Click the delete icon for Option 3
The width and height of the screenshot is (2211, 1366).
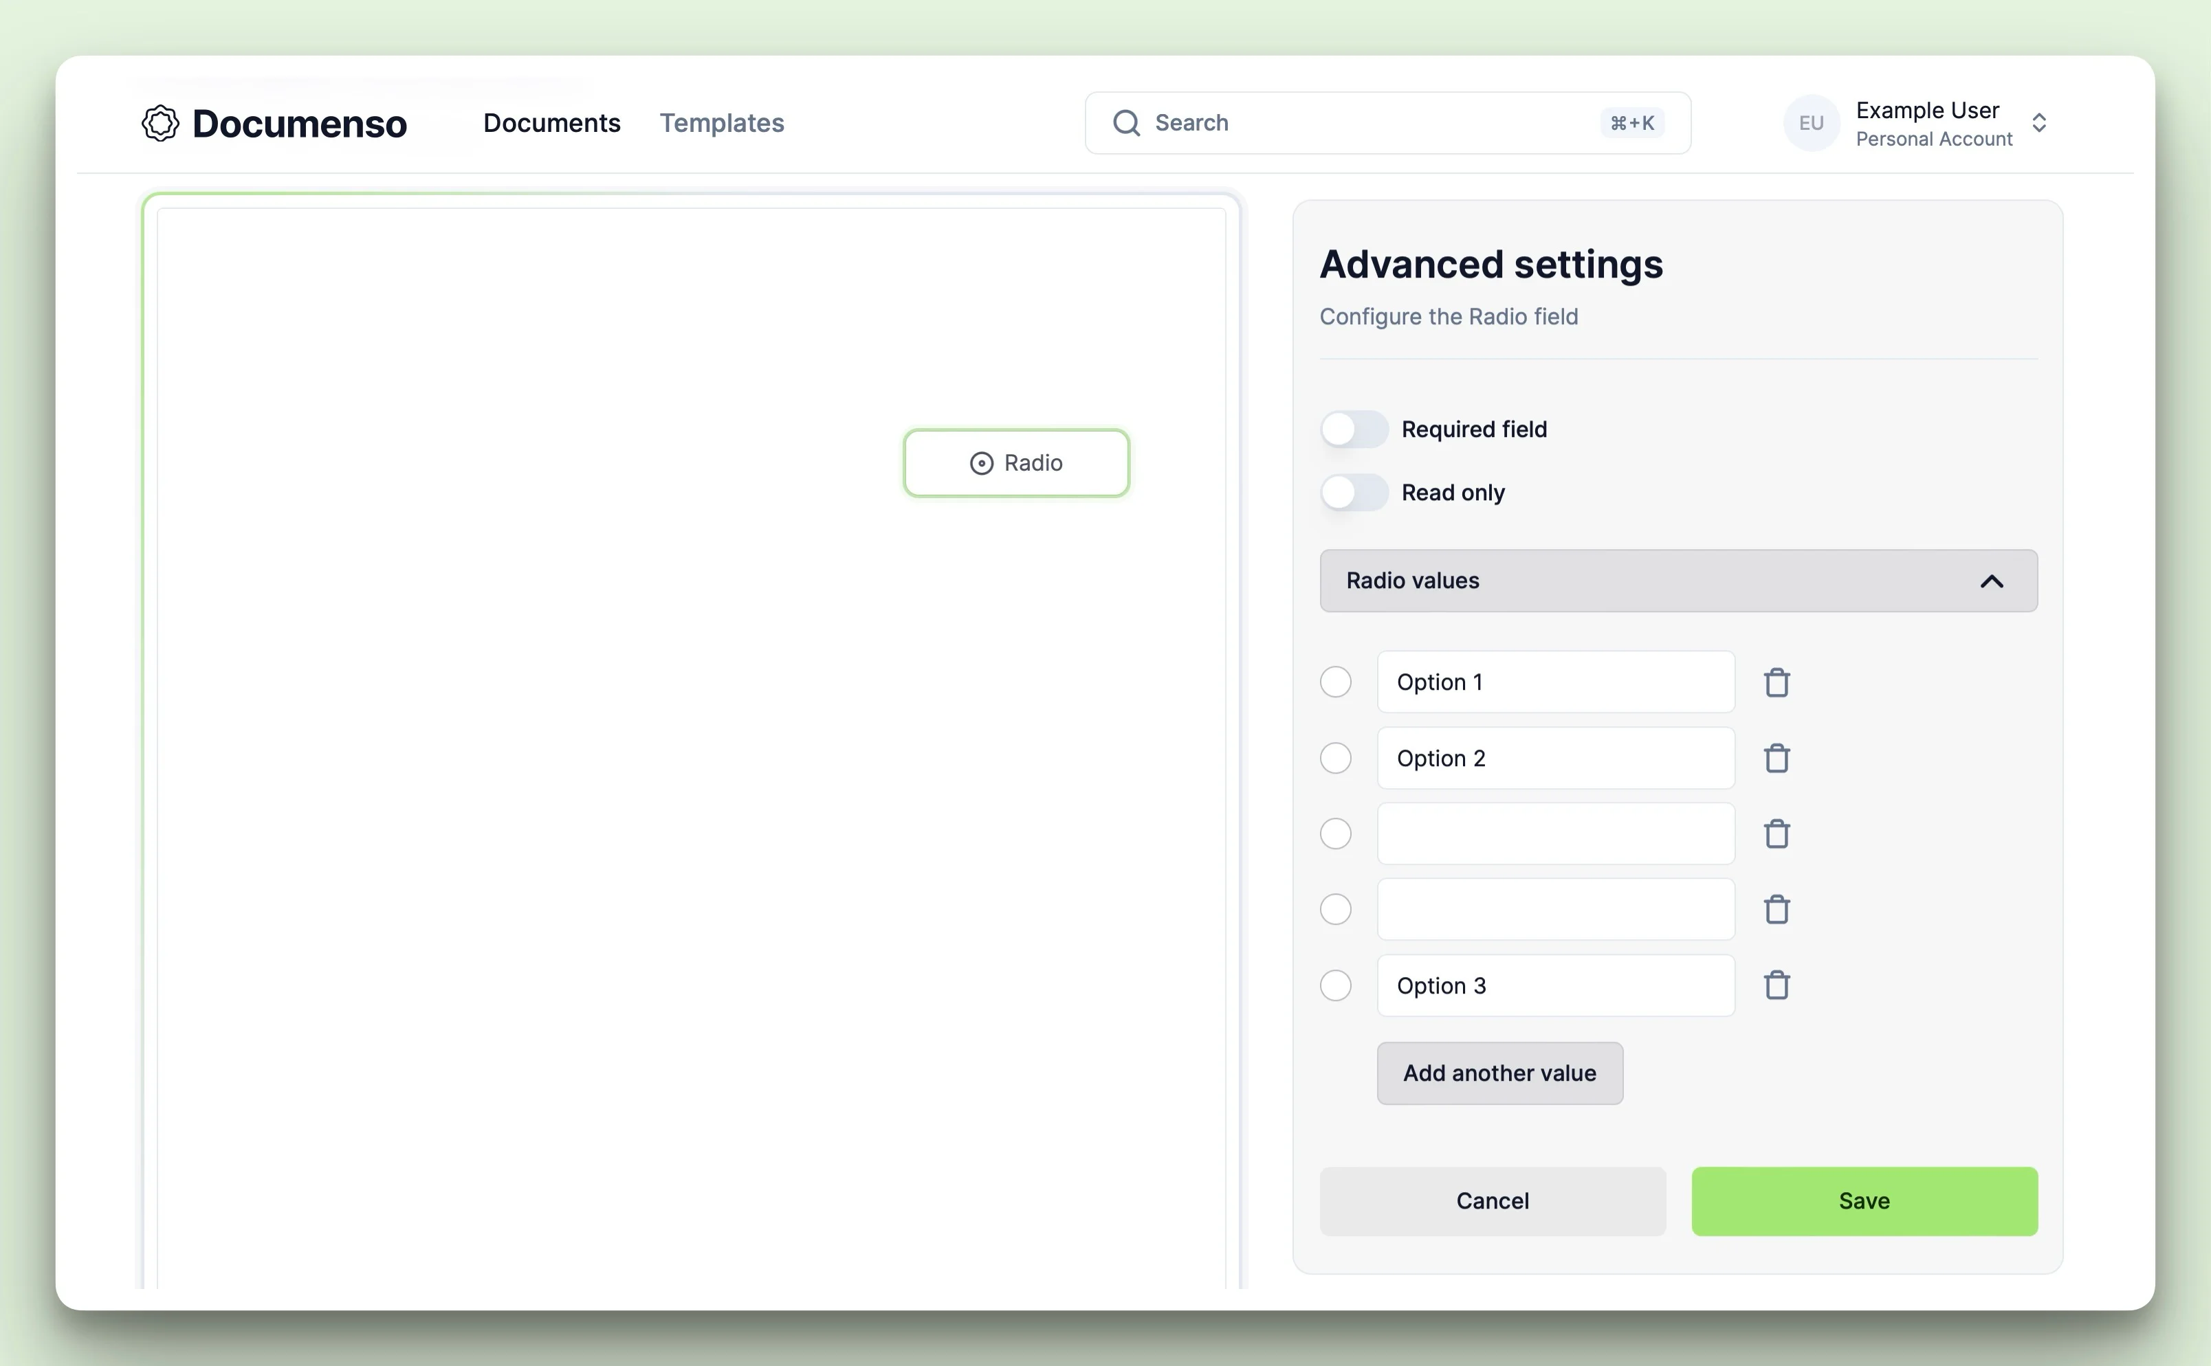(1776, 985)
